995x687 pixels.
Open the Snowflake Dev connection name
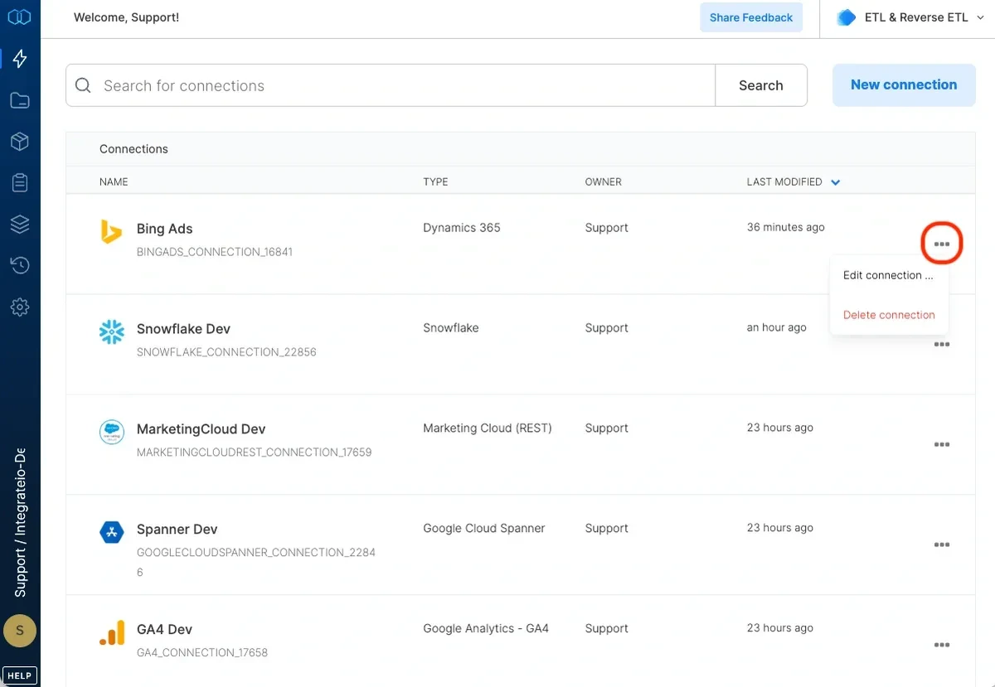tap(183, 329)
